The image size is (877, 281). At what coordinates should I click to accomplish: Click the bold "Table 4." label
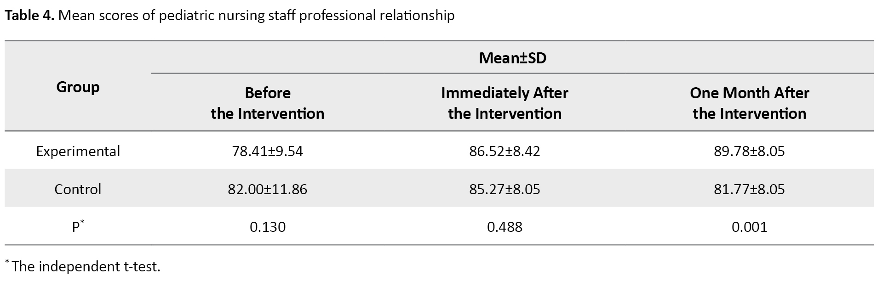click(29, 16)
